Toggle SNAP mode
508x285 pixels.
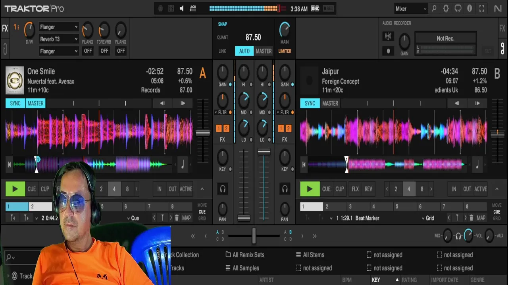(223, 24)
